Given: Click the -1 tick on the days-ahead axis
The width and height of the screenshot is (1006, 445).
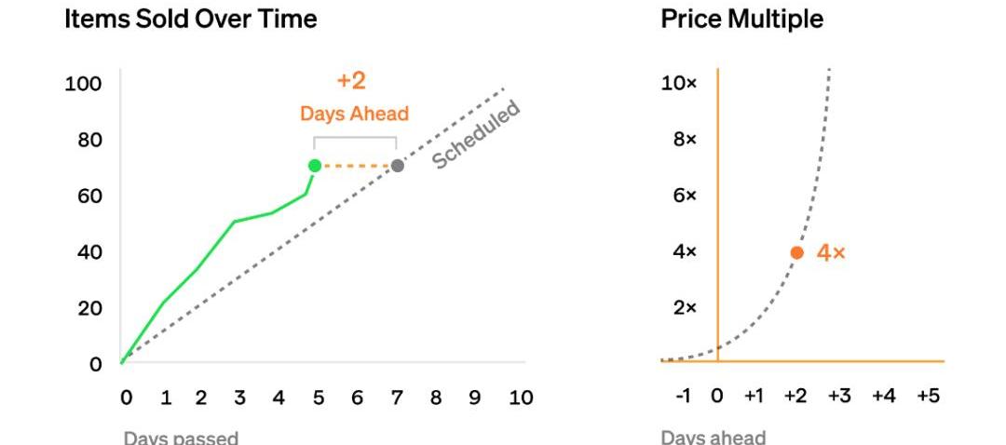Looking at the screenshot, I should (x=683, y=397).
